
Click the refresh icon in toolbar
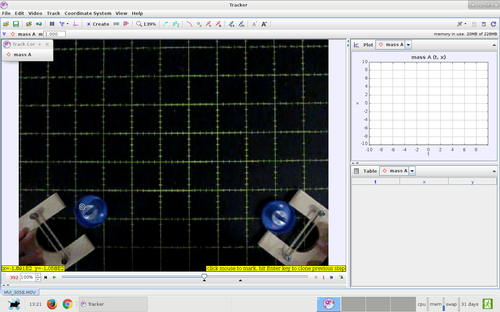pos(493,24)
